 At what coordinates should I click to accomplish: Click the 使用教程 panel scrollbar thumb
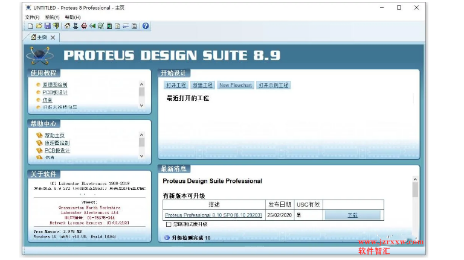[142, 92]
